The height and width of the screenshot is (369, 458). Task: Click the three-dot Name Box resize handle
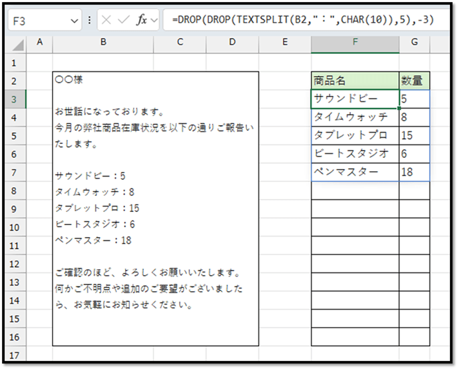[90, 21]
